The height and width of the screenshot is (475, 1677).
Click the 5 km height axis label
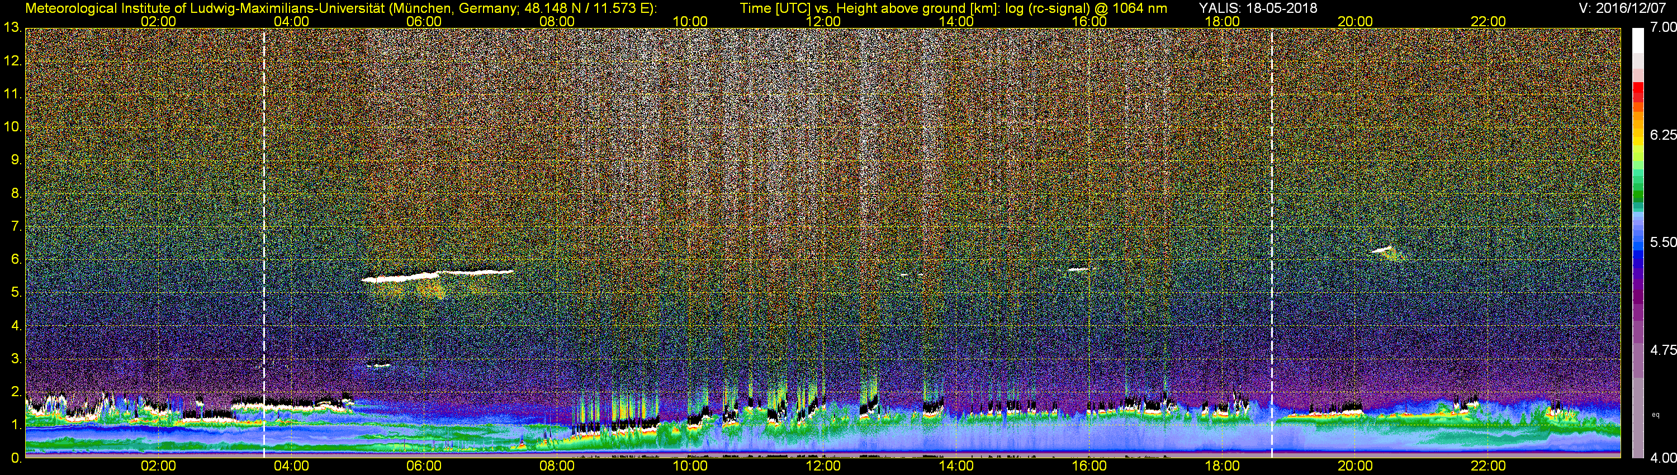[x=16, y=293]
